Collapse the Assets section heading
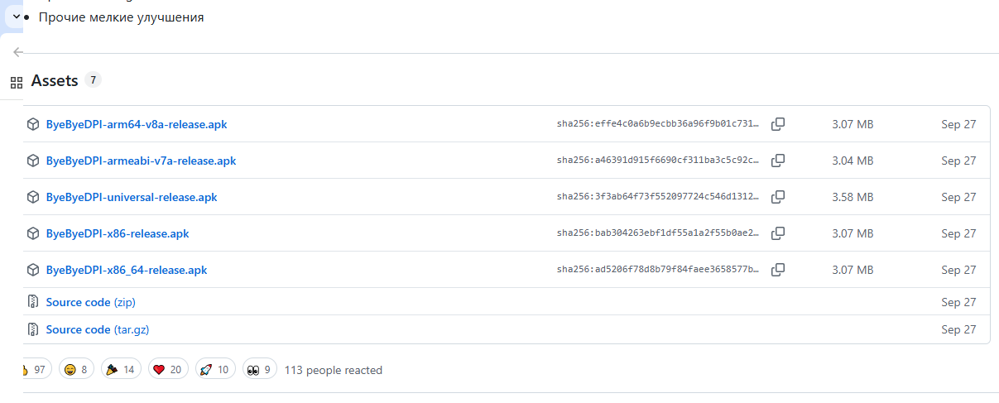Screen dimensions: 999x403 55,81
